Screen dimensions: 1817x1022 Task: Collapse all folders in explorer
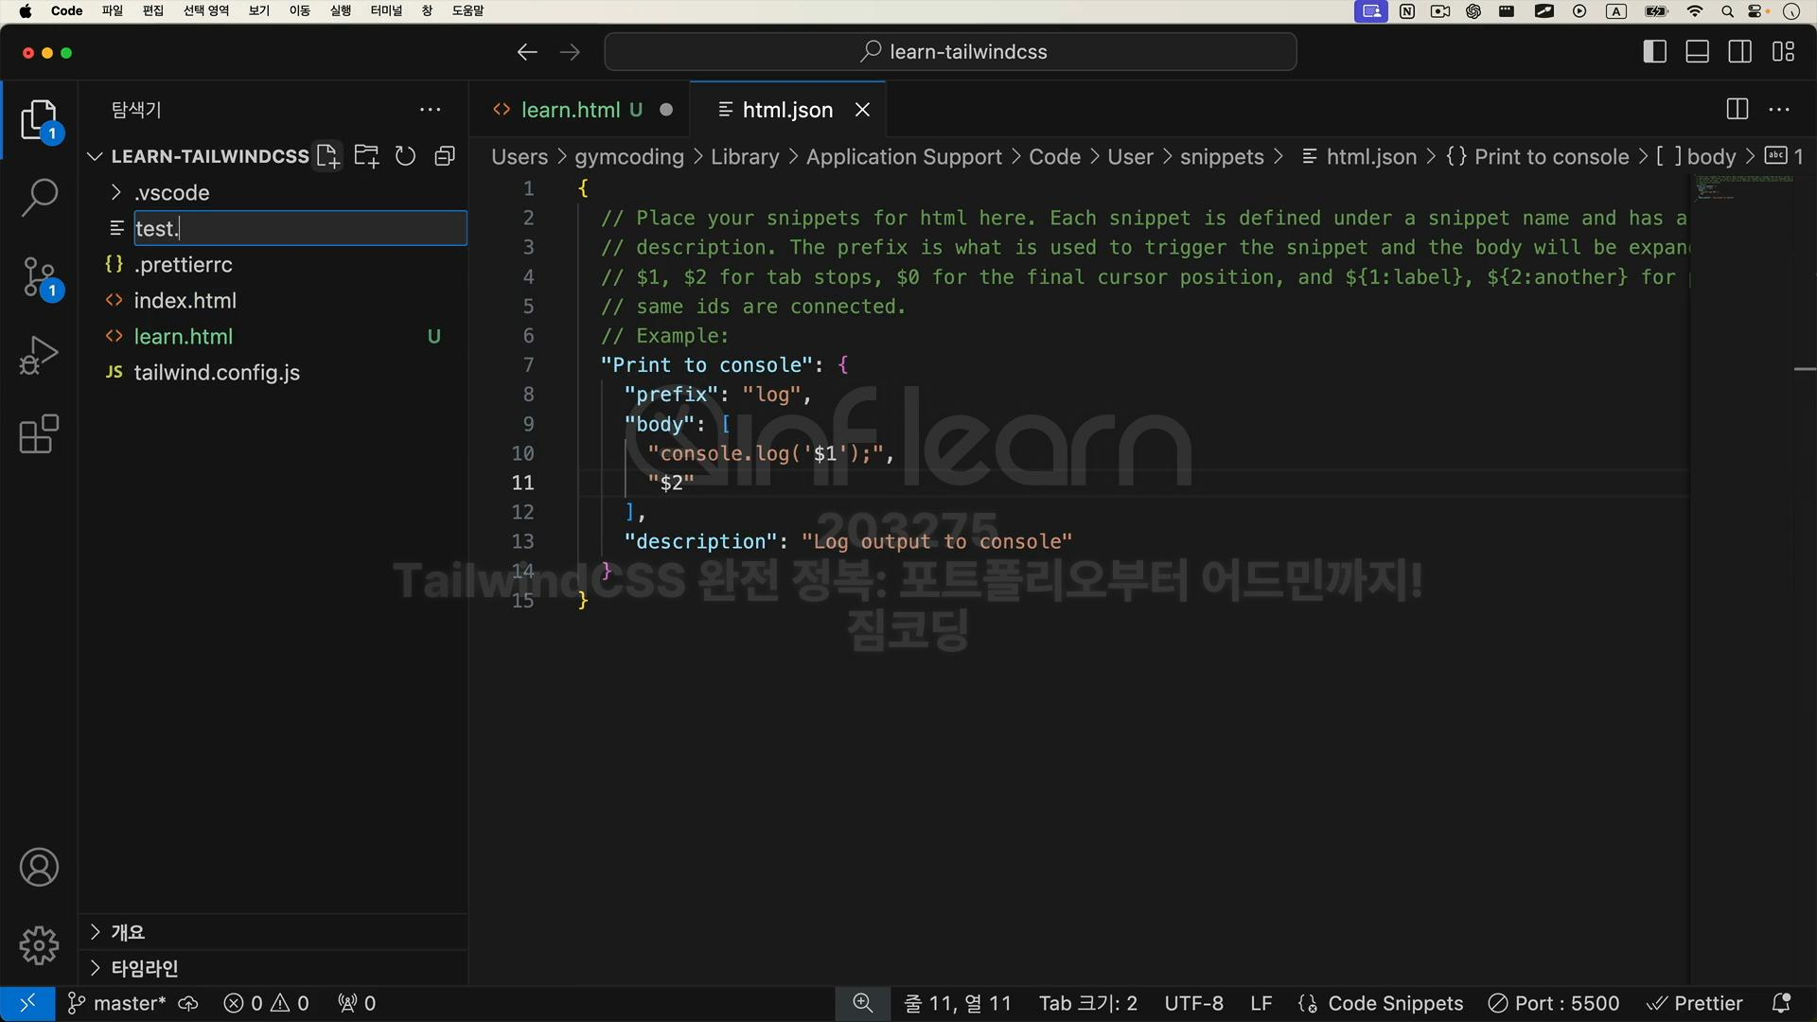click(x=445, y=156)
